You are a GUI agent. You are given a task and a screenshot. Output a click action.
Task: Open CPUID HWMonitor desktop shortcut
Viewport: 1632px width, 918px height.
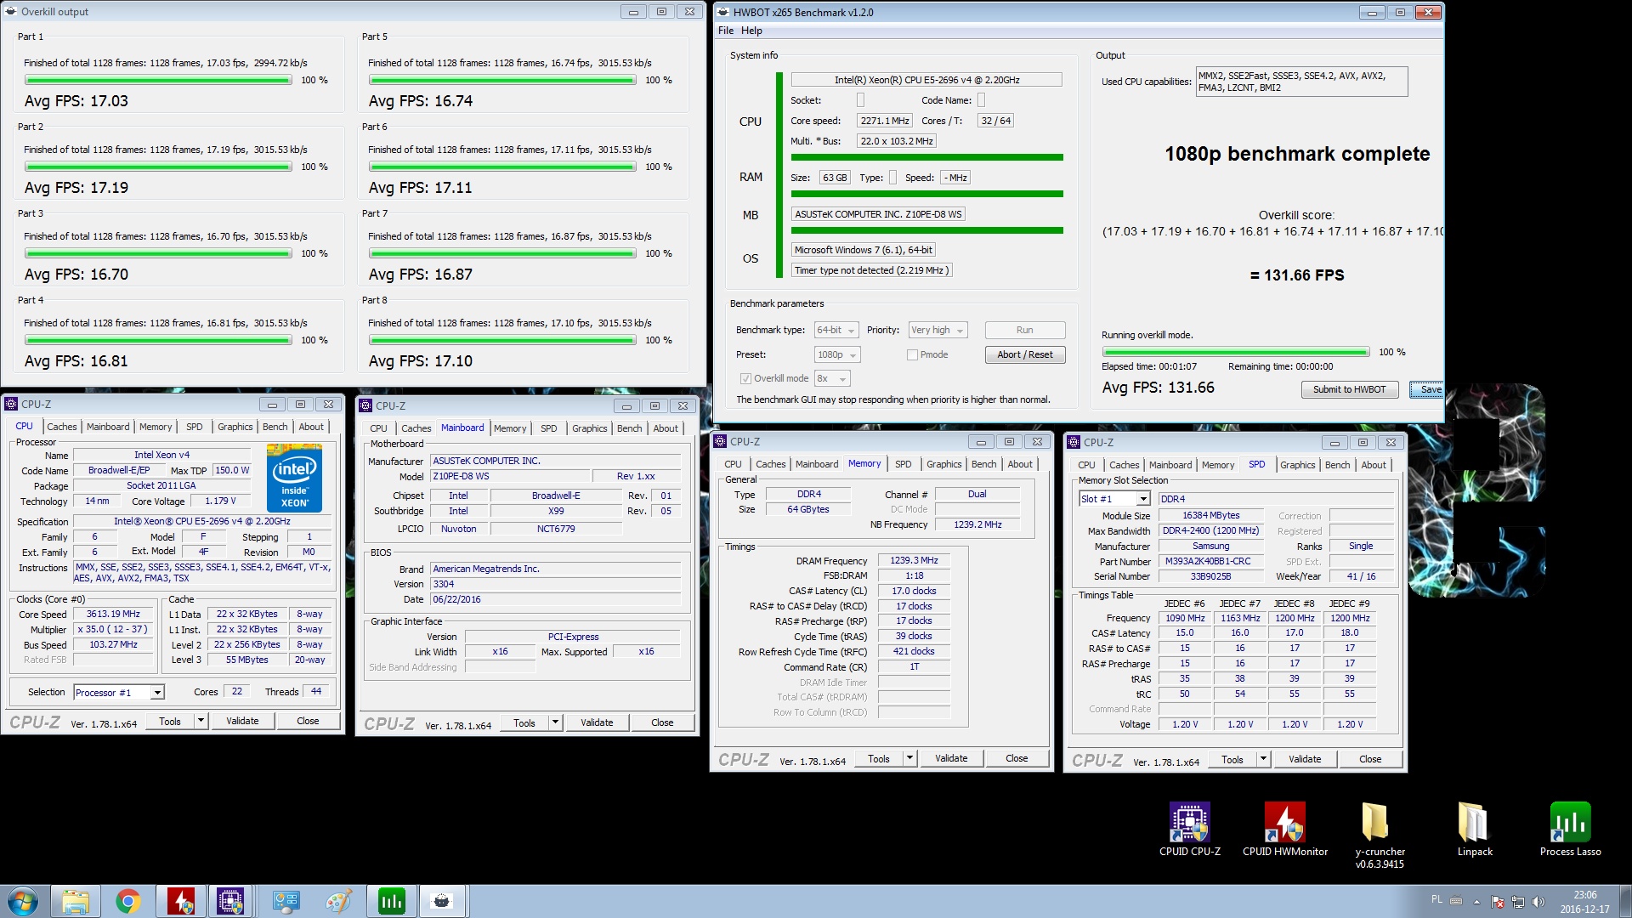(1284, 829)
